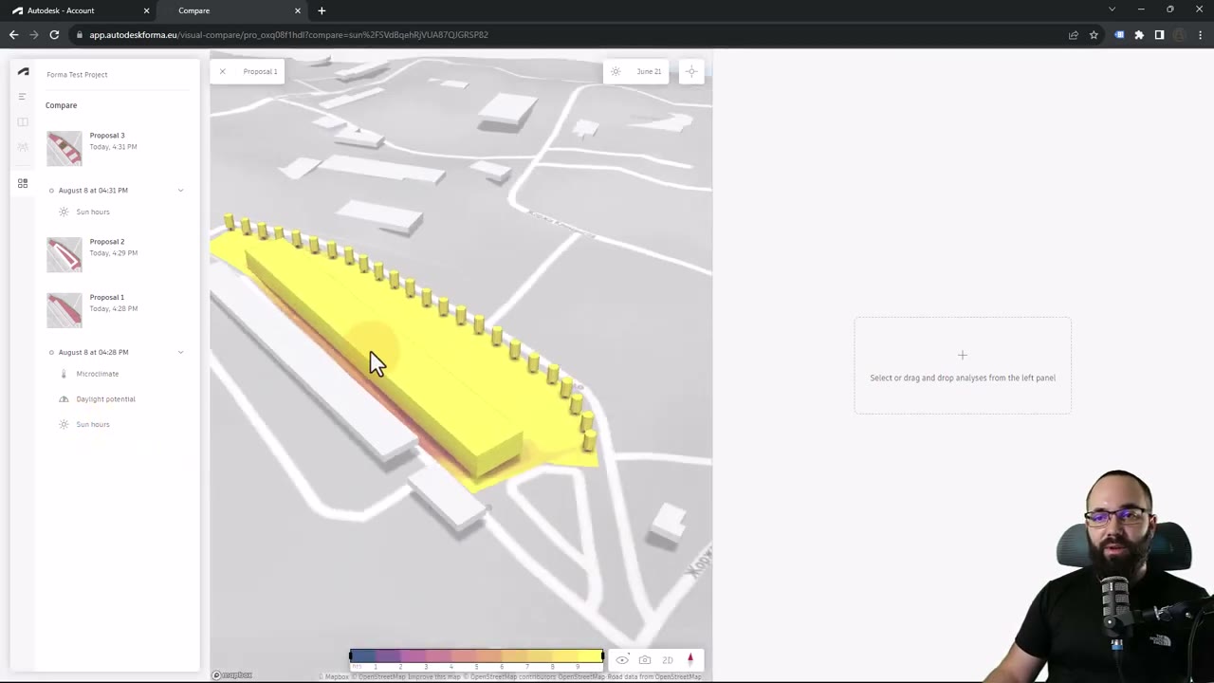Viewport: 1214px width, 683px height.
Task: Click the blue extension icon in toolbar
Action: (1120, 35)
